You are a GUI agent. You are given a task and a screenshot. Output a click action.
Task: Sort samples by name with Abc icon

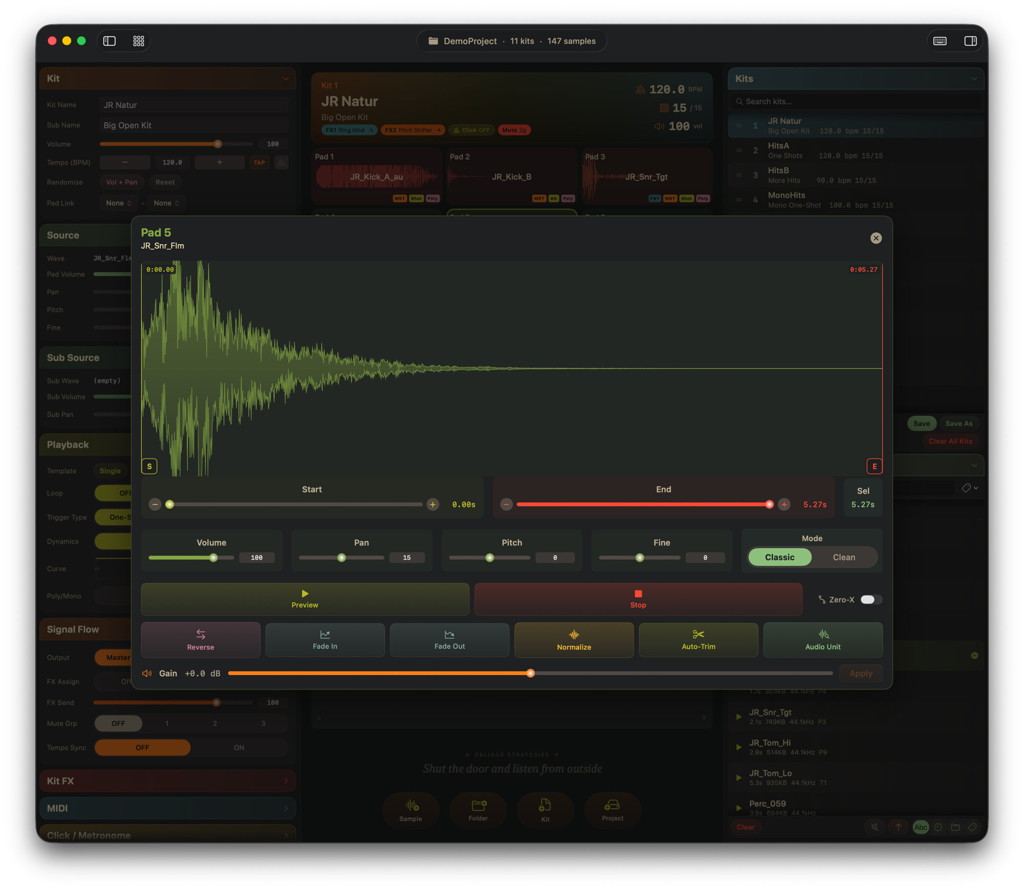(921, 827)
